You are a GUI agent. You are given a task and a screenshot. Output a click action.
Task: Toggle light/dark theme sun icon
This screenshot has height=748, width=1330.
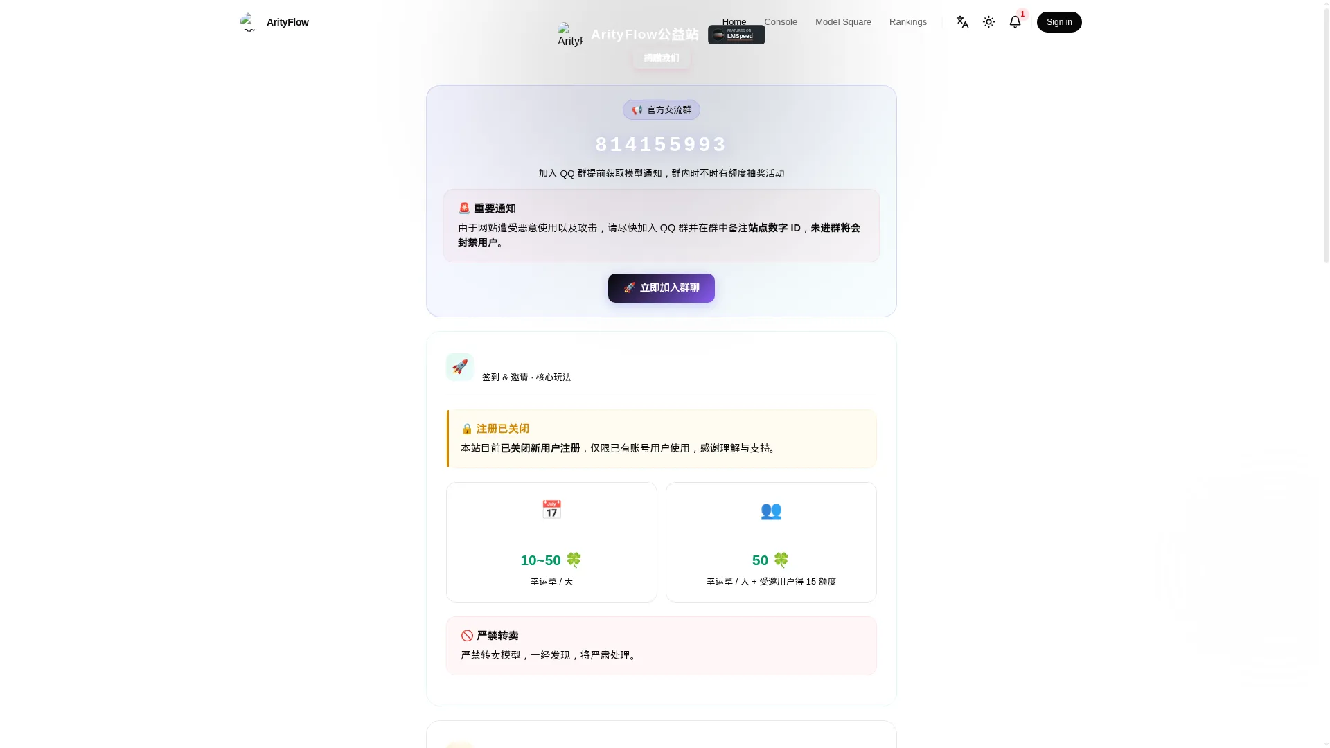[x=988, y=22]
